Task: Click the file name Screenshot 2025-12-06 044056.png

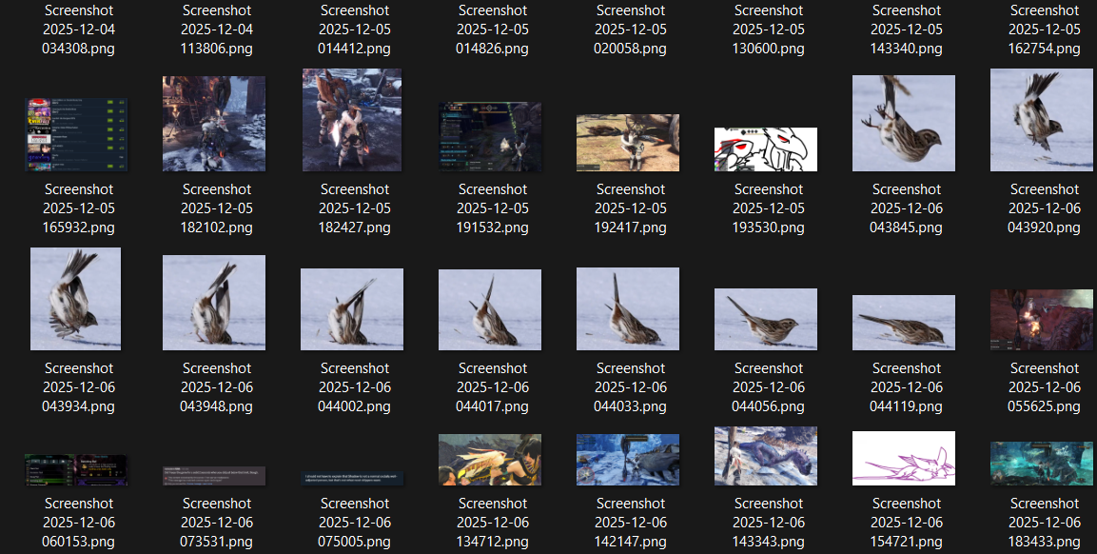Action: 768,387
